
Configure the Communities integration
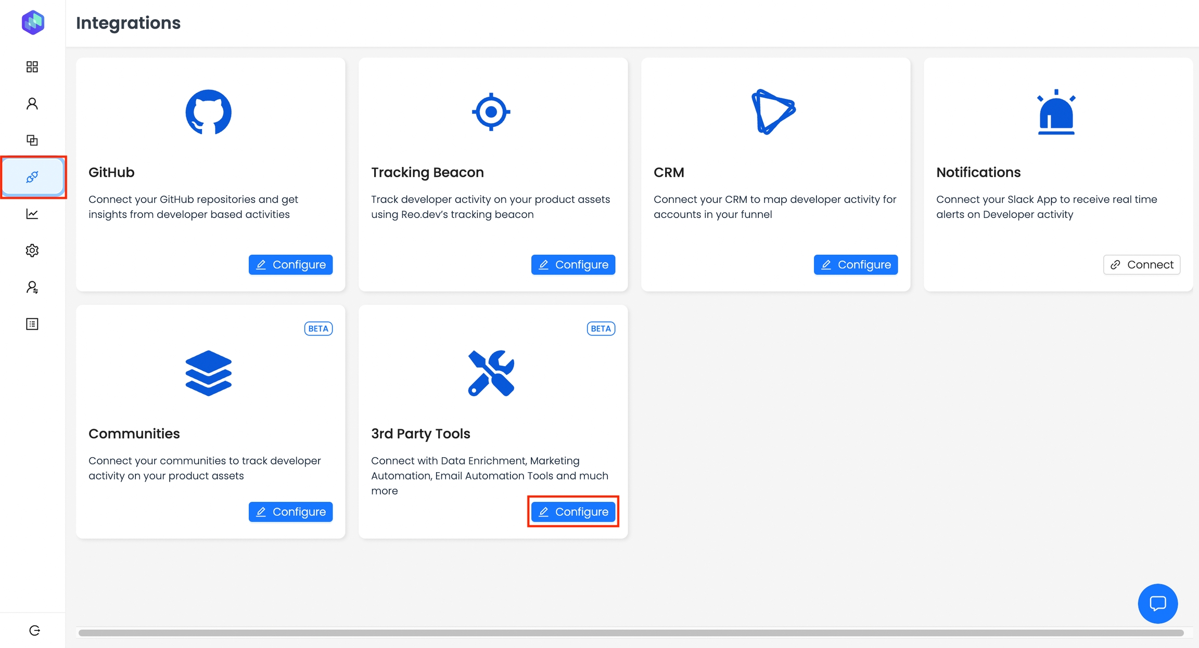(290, 512)
